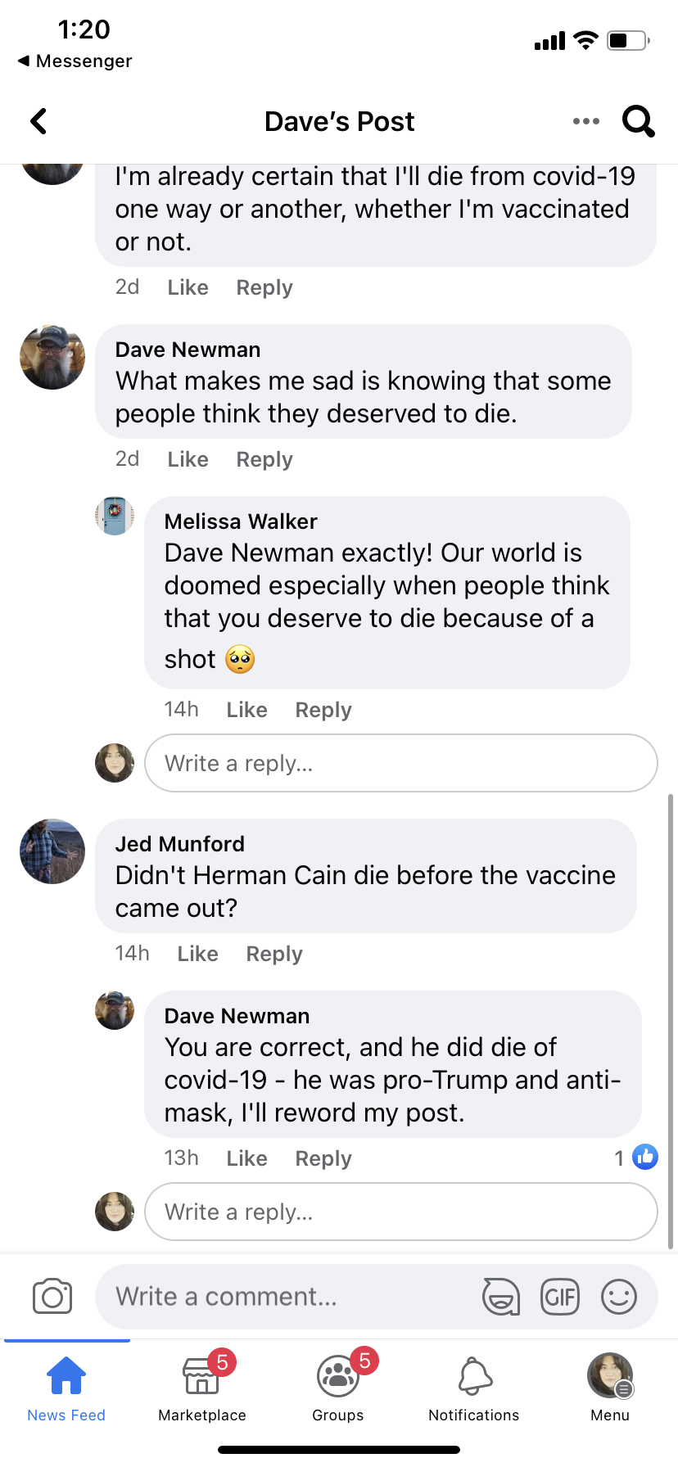Open Jed Munford's profile picture

coord(52,851)
